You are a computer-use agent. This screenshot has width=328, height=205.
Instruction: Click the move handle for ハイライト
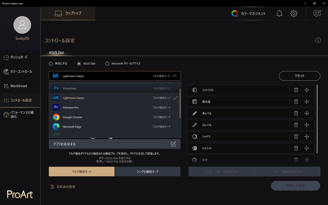307,148
